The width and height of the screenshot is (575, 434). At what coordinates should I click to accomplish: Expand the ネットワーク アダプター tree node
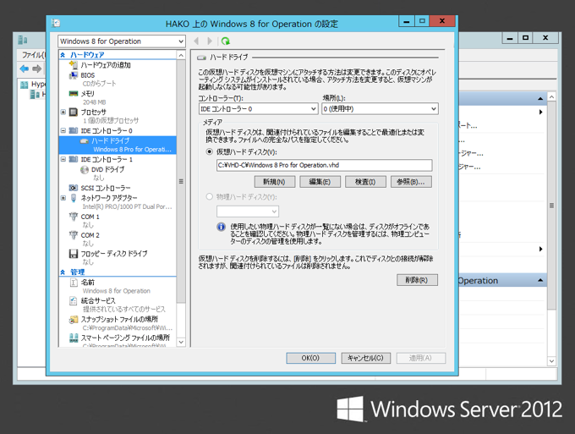(63, 198)
